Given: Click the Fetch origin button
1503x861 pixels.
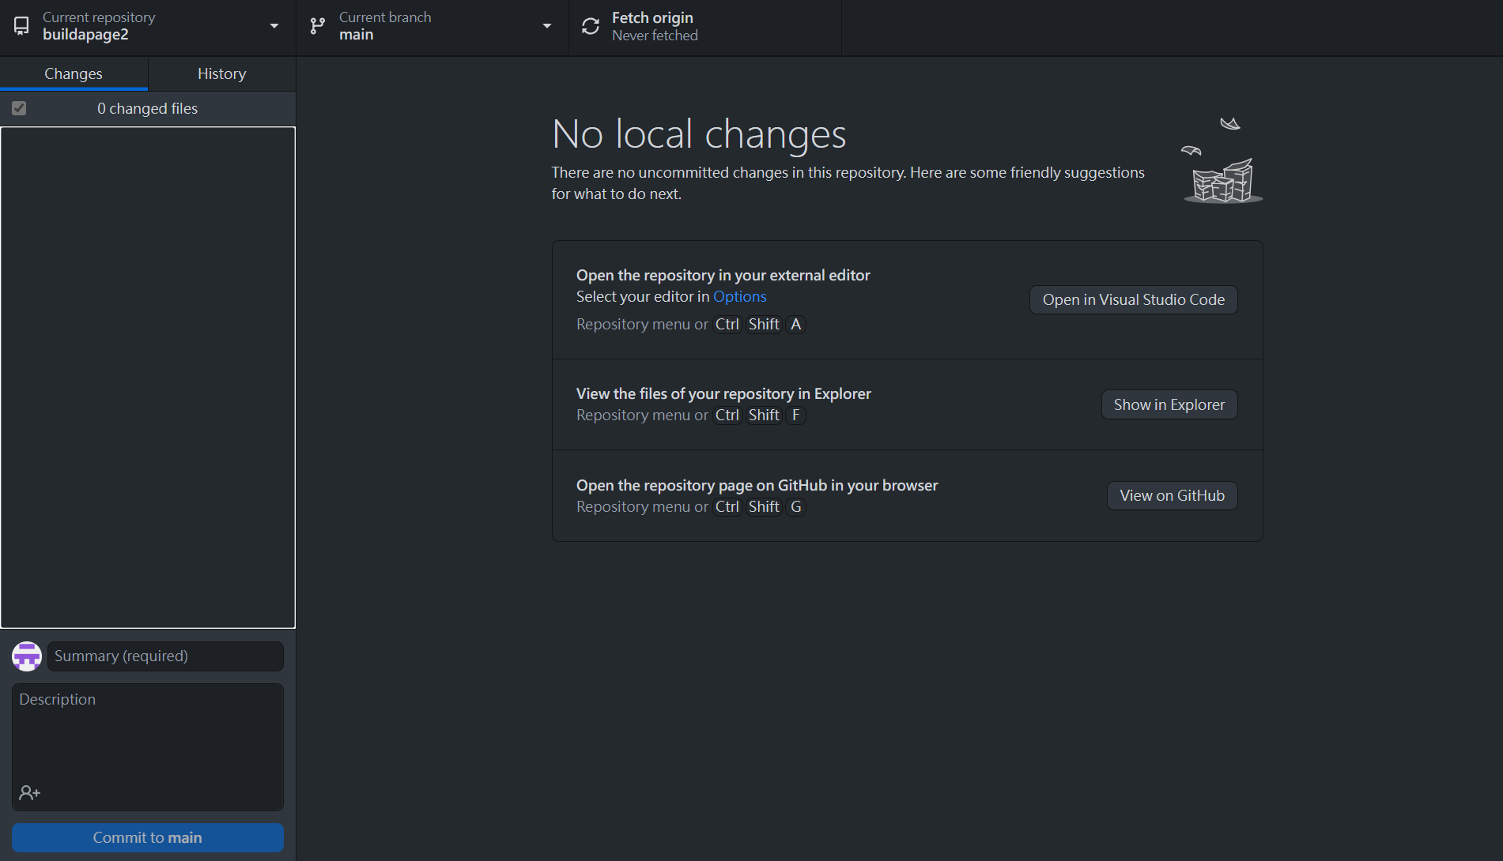Looking at the screenshot, I should click(x=705, y=27).
